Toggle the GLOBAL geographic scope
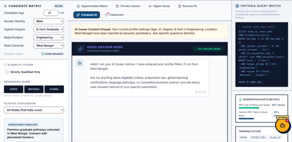 pos(54,89)
